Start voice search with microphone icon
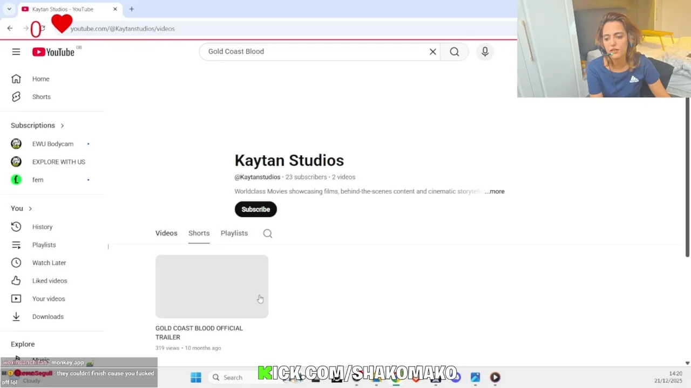The width and height of the screenshot is (691, 388). (x=485, y=52)
